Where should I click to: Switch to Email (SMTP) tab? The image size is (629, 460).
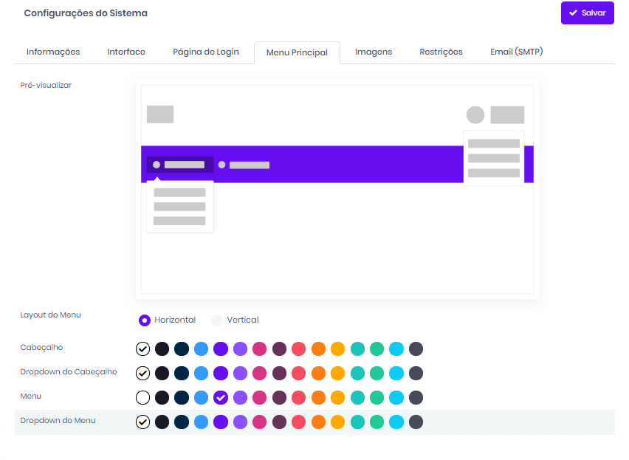pyautogui.click(x=517, y=52)
